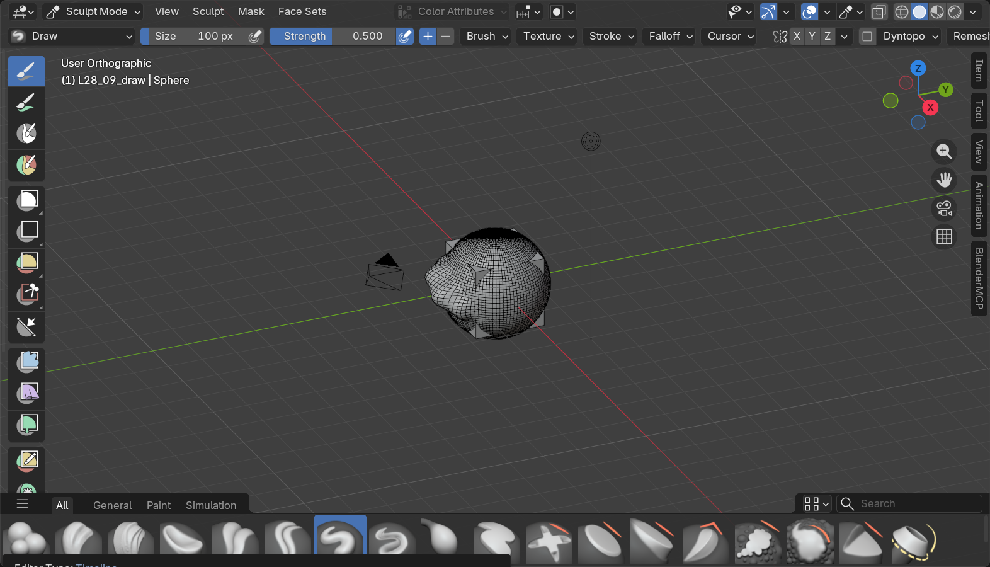Select the Draw Face Sets tool
Image resolution: width=990 pixels, height=567 pixels.
click(x=26, y=165)
